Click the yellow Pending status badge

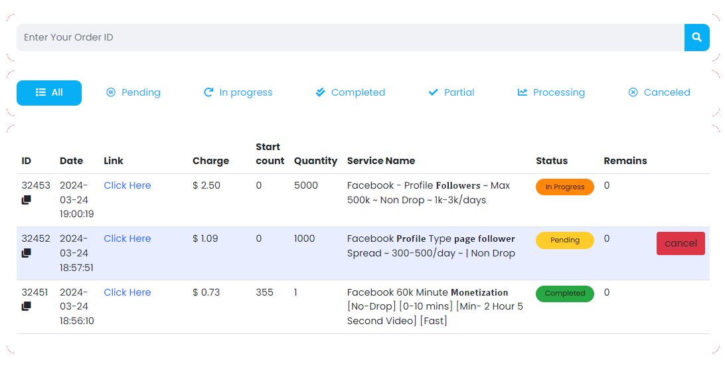click(565, 240)
